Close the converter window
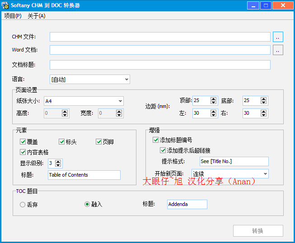The image size is (295, 243). [x=283, y=5]
